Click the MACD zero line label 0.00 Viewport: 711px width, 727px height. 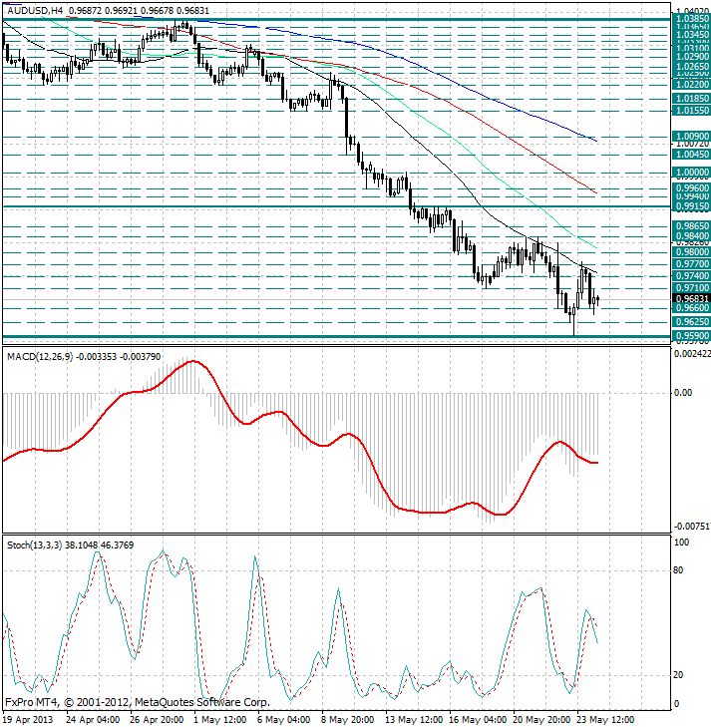click(683, 393)
